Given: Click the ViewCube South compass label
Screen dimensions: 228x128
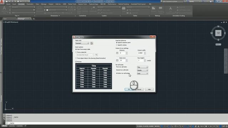Looking at the screenshot, I should click(218, 40).
